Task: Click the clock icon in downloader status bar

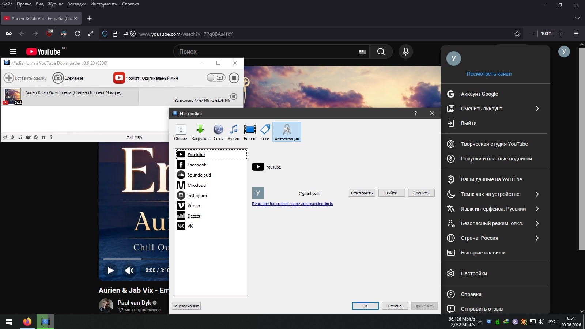Action: point(36,137)
